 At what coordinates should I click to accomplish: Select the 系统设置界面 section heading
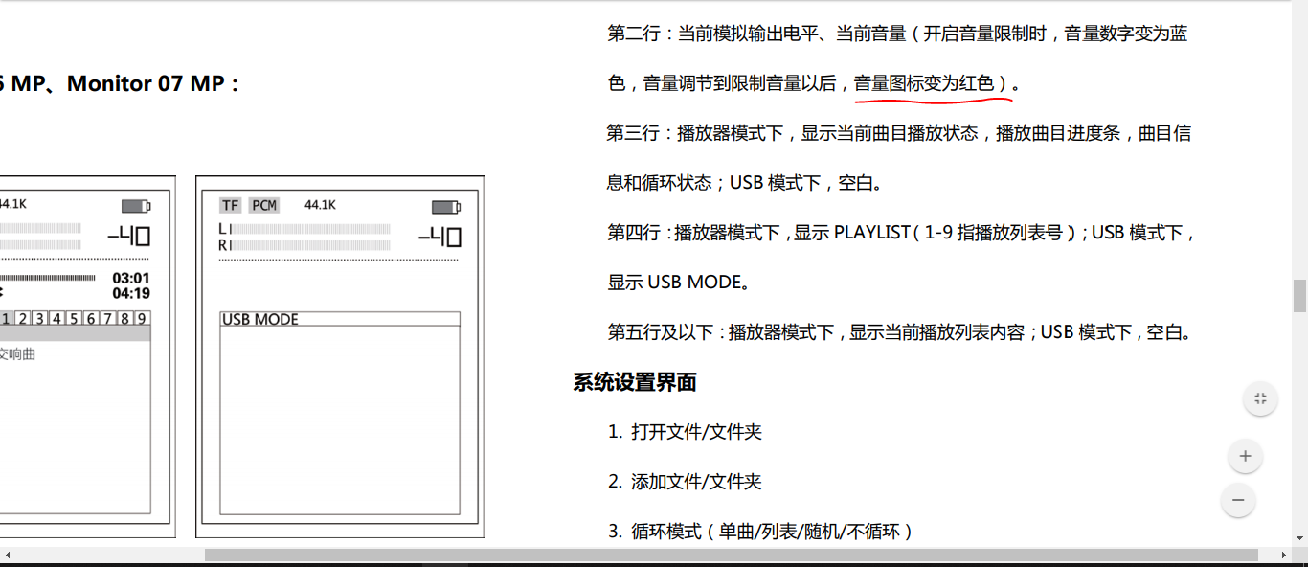(634, 381)
